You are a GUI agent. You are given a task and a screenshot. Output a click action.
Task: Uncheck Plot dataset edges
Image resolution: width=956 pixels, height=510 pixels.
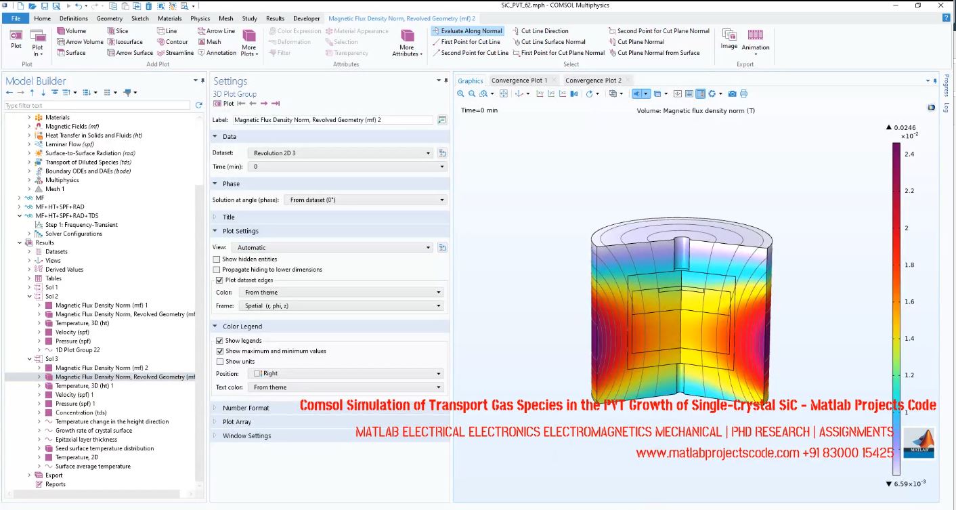[x=219, y=280]
